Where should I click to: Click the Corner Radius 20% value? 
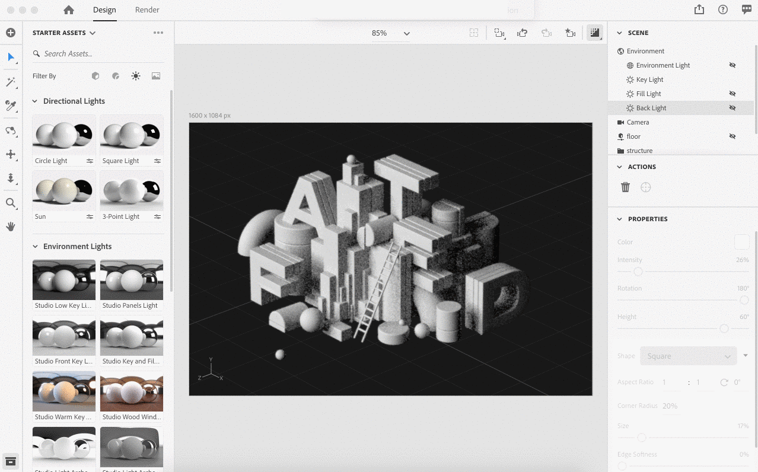coord(670,406)
